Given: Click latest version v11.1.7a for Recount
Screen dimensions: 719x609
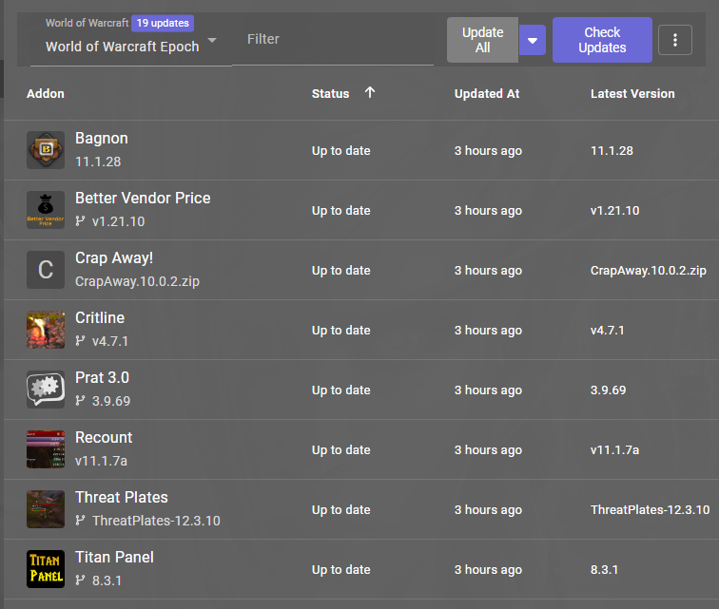Looking at the screenshot, I should click(x=614, y=450).
